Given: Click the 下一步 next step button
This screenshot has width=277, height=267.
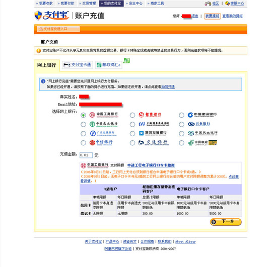Looking at the screenshot, I should (226, 222).
